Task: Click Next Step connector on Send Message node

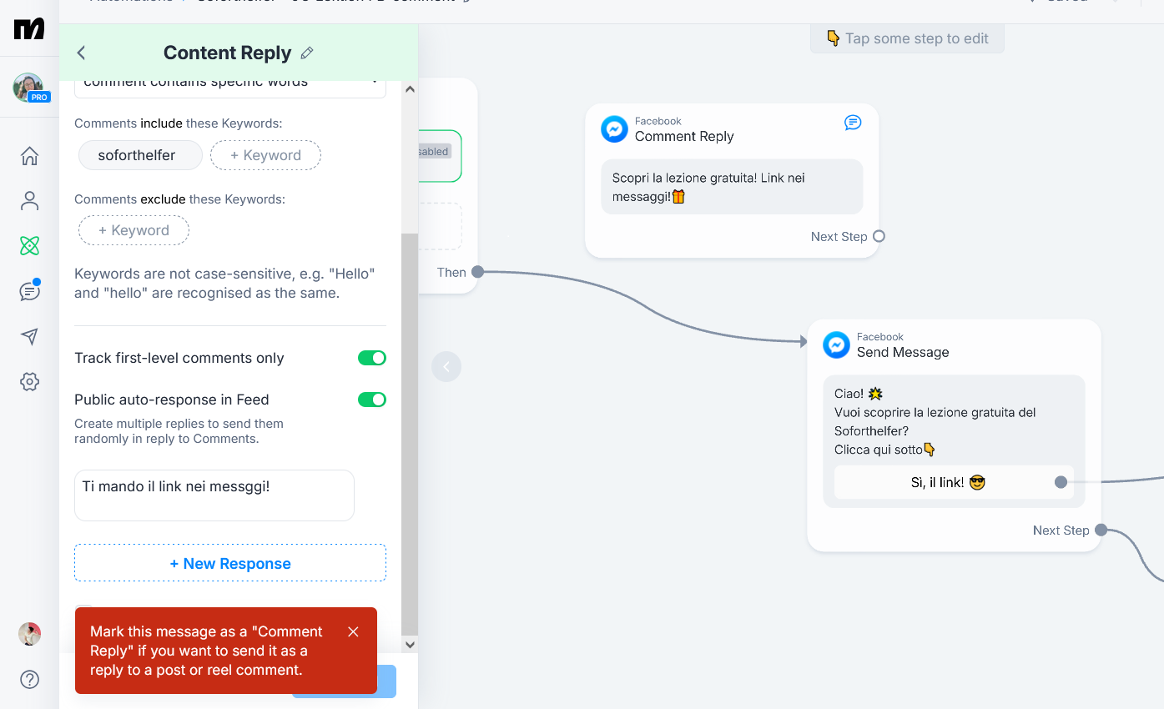Action: [1101, 530]
